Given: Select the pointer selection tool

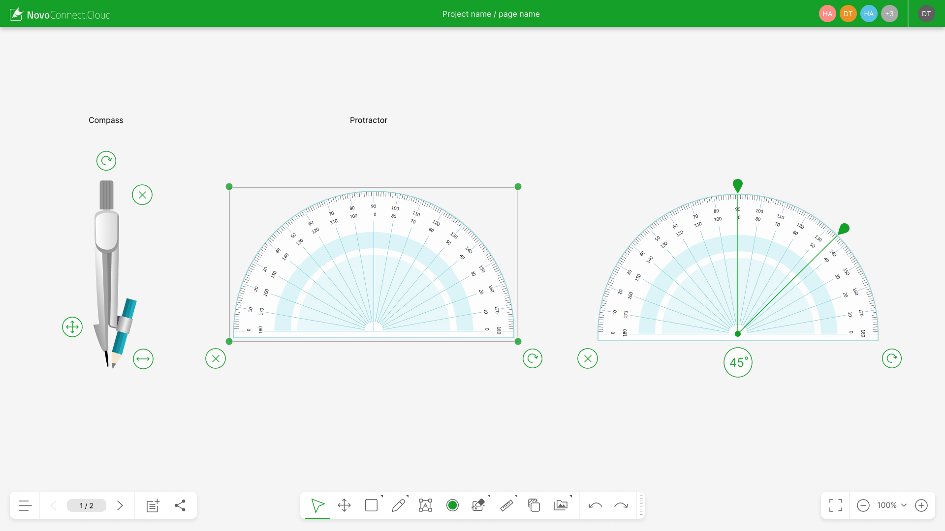Looking at the screenshot, I should (x=317, y=505).
